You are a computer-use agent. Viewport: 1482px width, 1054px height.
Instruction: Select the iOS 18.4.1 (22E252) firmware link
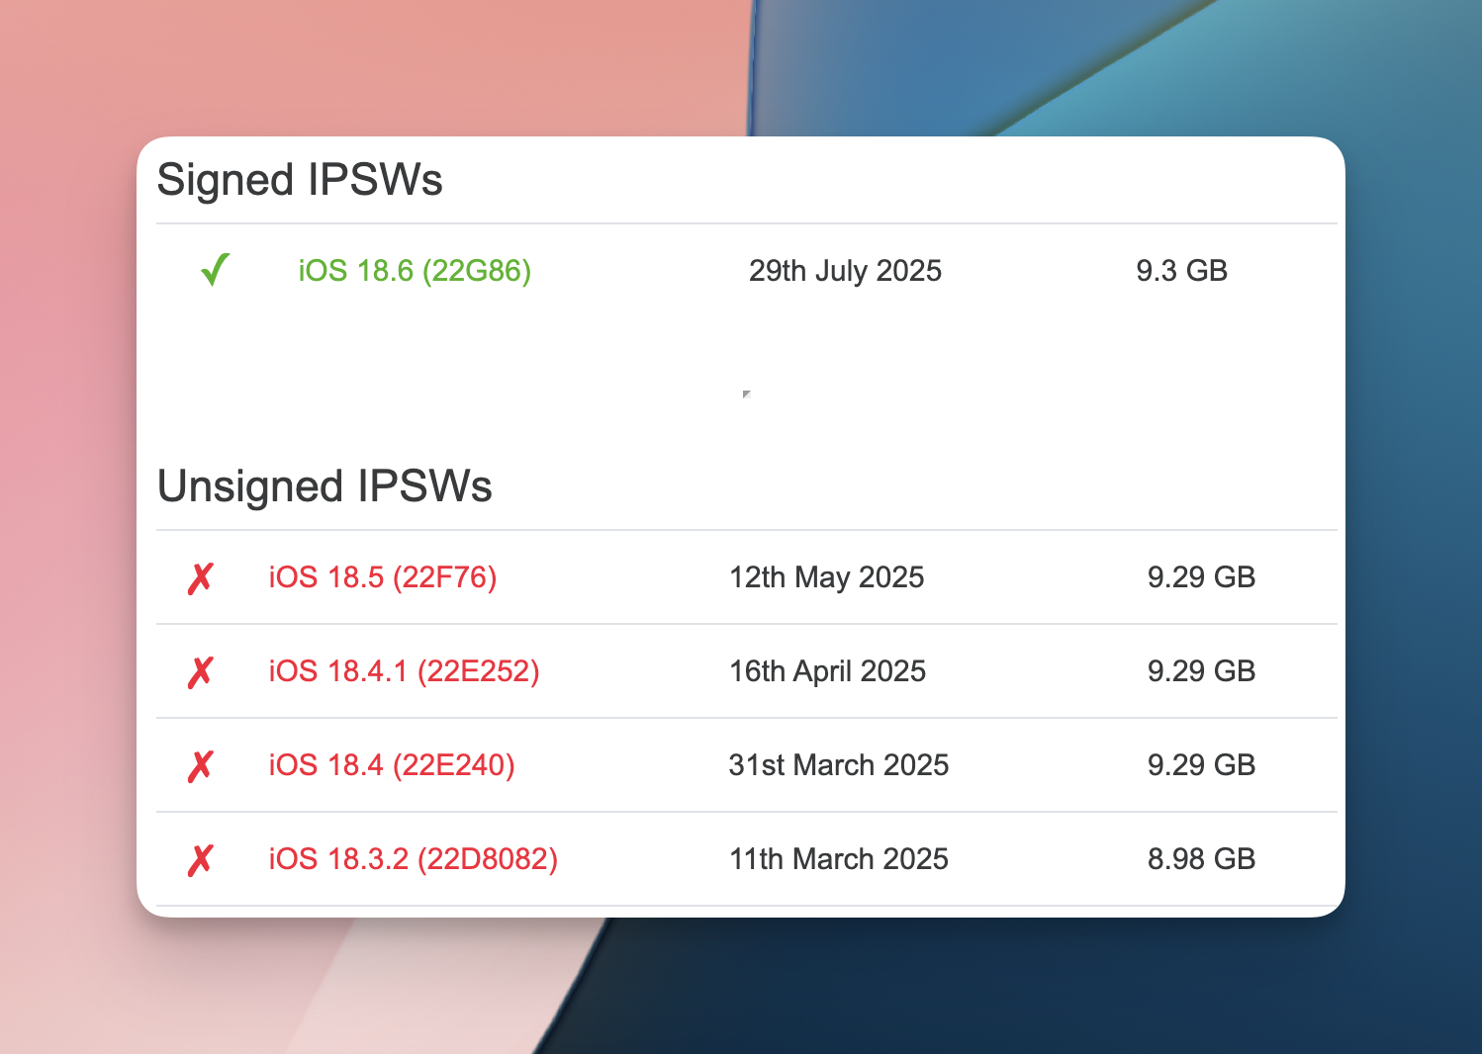click(405, 671)
